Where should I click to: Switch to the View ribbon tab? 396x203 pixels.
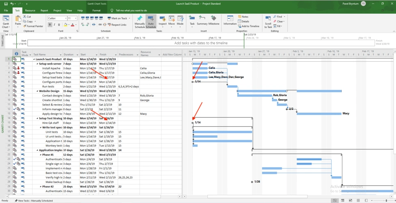point(69,11)
